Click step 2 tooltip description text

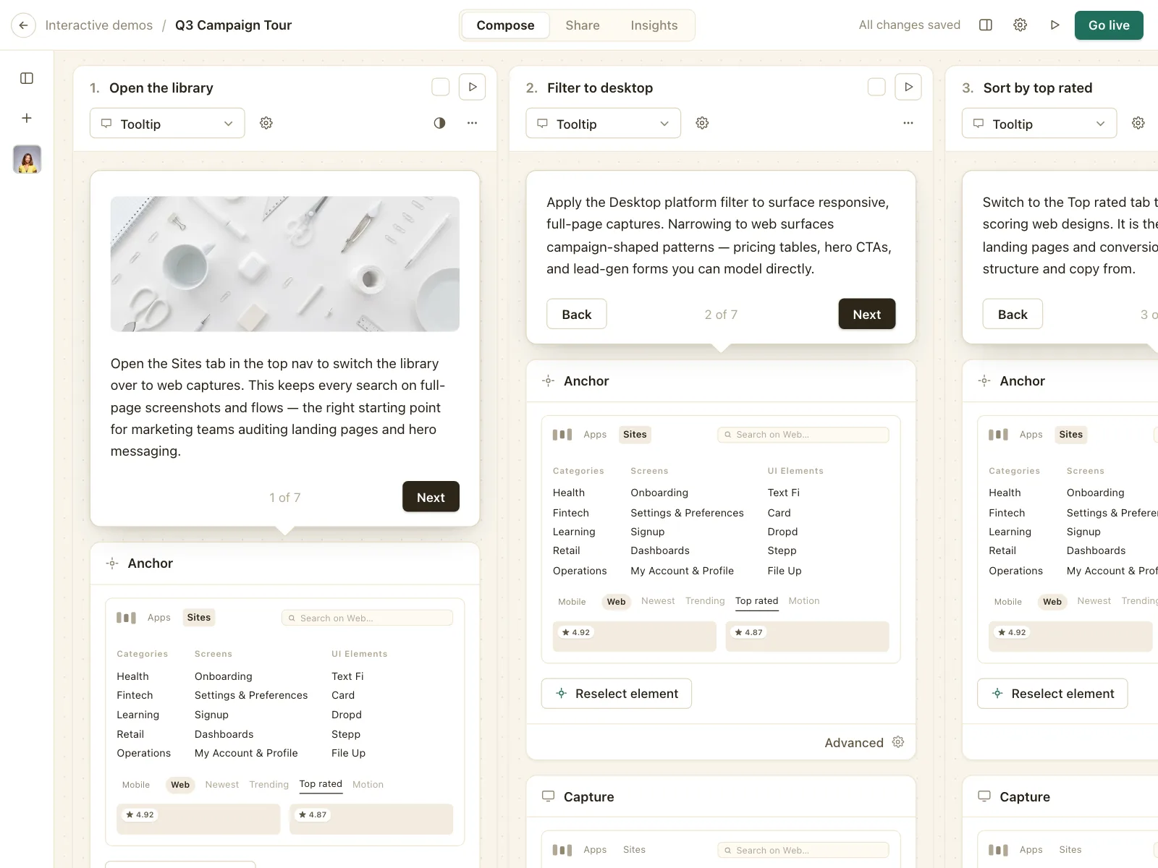(719, 235)
